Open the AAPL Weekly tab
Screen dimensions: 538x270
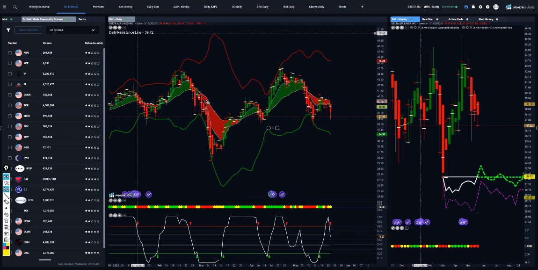181,7
